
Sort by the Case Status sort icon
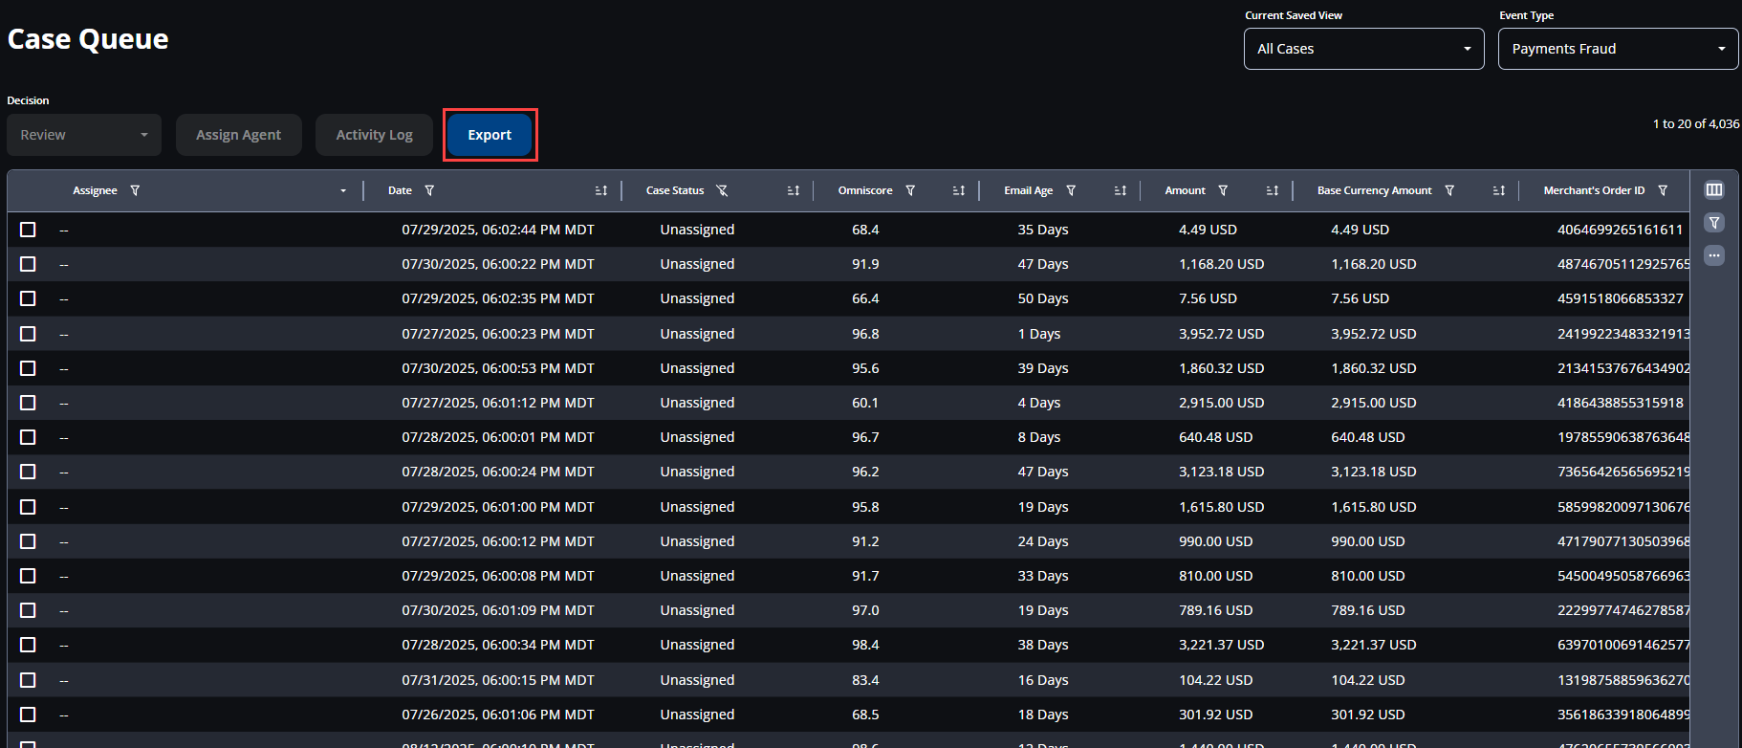pyautogui.click(x=794, y=190)
